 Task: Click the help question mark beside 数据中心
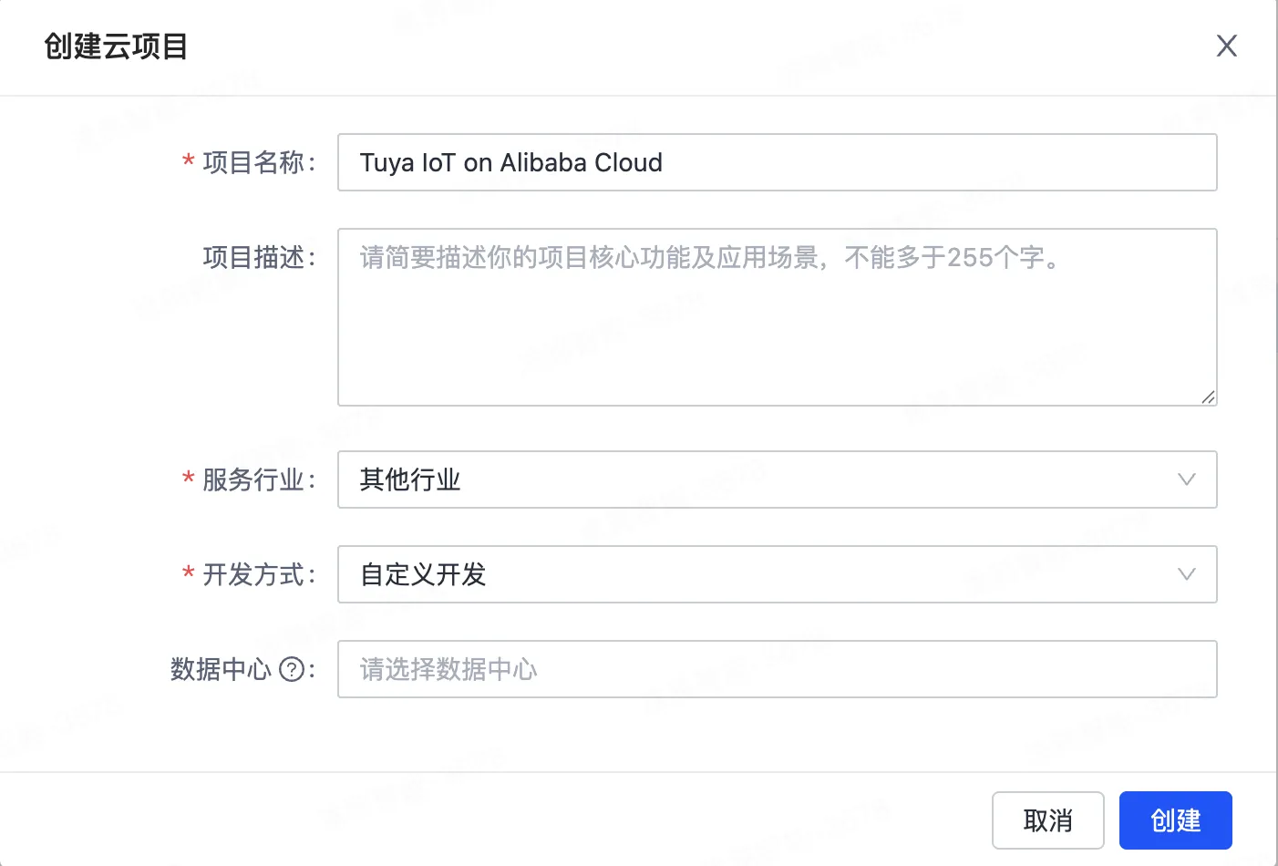(x=291, y=670)
